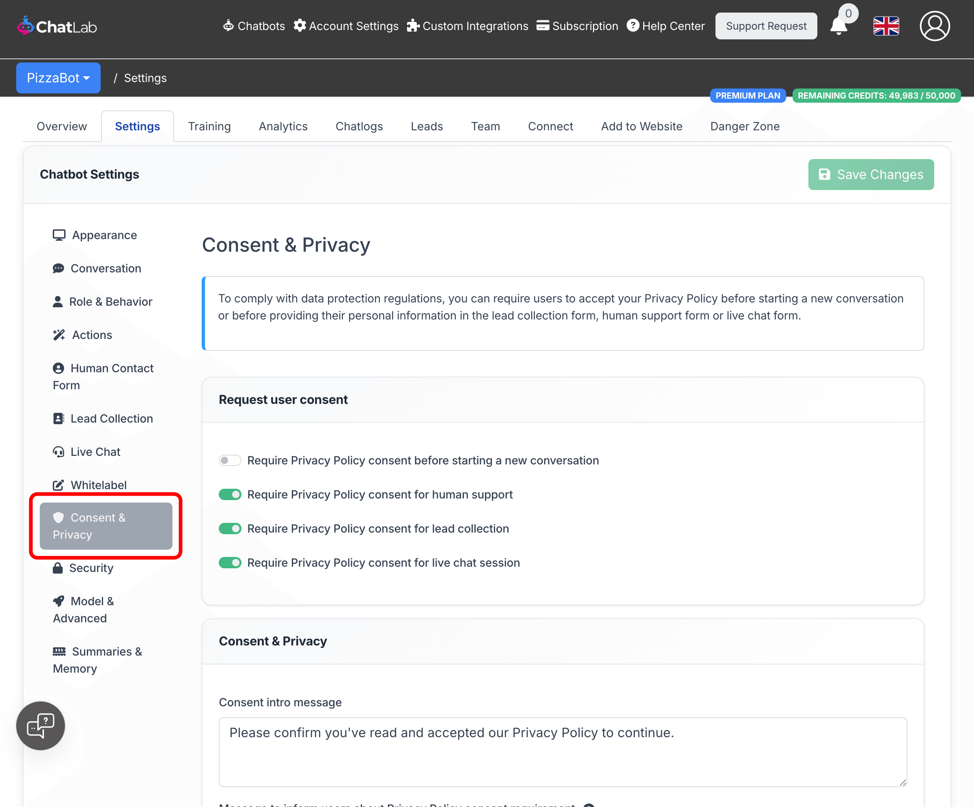The height and width of the screenshot is (807, 974).
Task: Toggle consent for live chat session
Action: tap(230, 563)
